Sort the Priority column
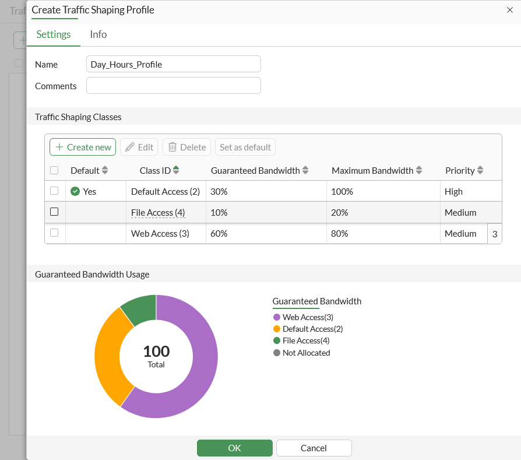 (478, 170)
